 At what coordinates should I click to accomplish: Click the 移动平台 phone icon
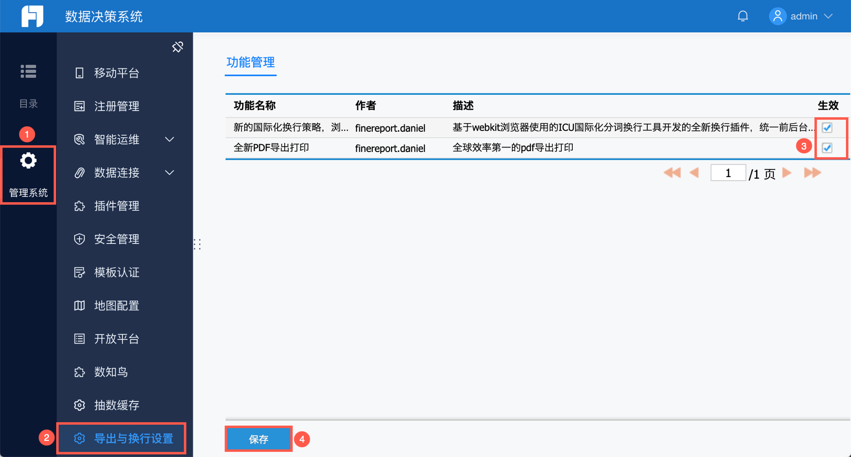point(80,73)
